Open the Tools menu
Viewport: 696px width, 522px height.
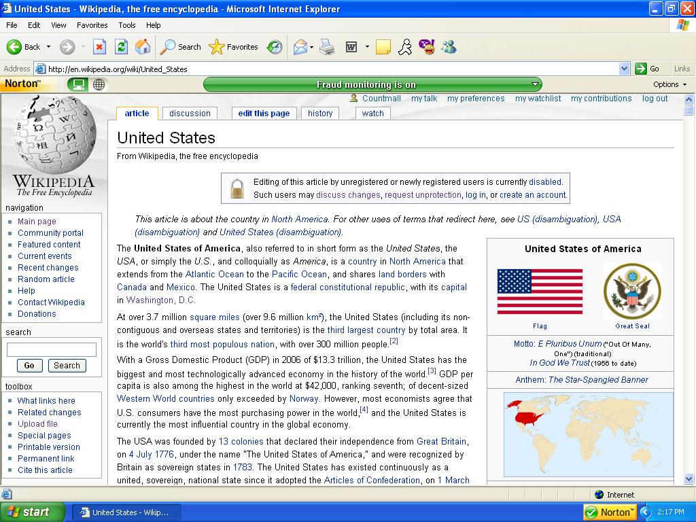127,25
